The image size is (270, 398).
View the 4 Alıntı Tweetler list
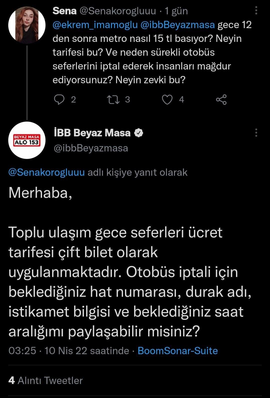(x=45, y=380)
